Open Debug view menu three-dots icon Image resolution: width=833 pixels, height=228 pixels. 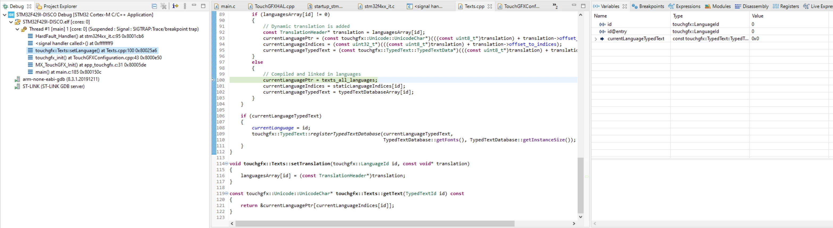pyautogui.click(x=185, y=6)
